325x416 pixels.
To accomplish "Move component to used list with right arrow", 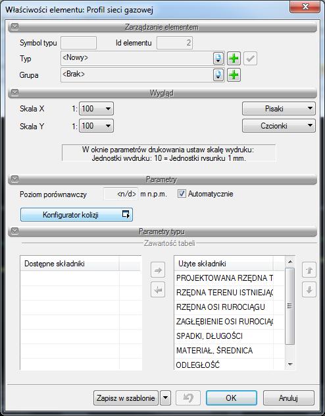I will [158, 270].
